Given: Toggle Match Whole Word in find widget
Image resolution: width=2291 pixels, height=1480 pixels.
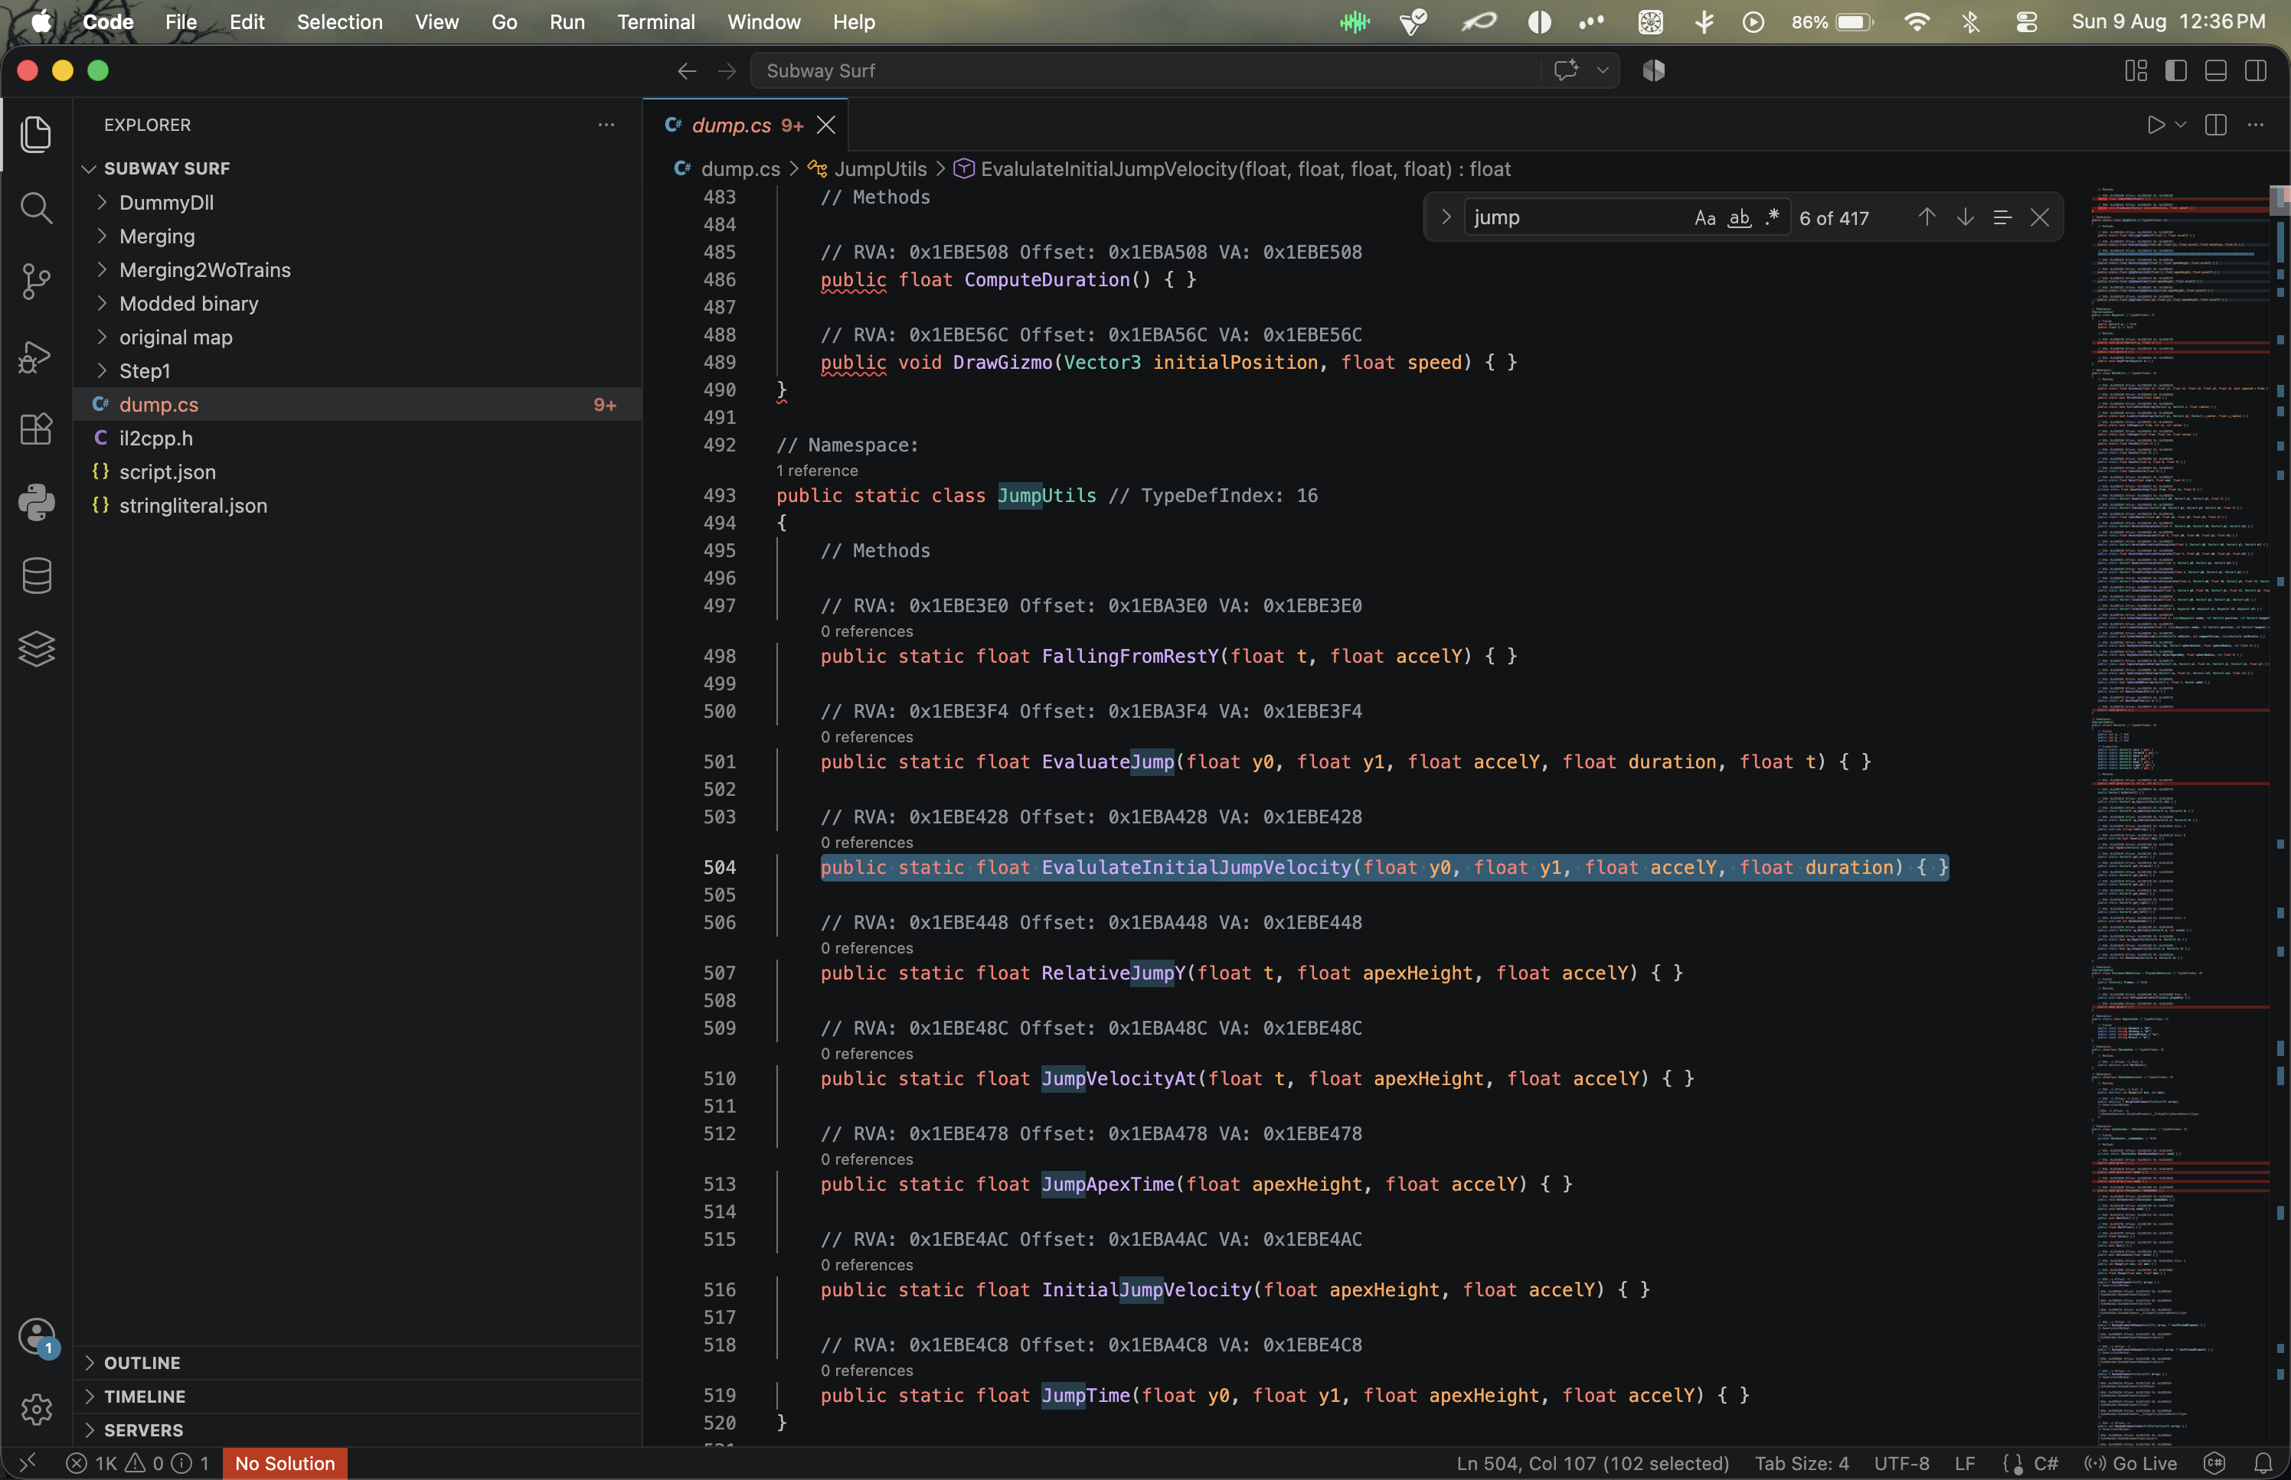Looking at the screenshot, I should click(x=1739, y=218).
